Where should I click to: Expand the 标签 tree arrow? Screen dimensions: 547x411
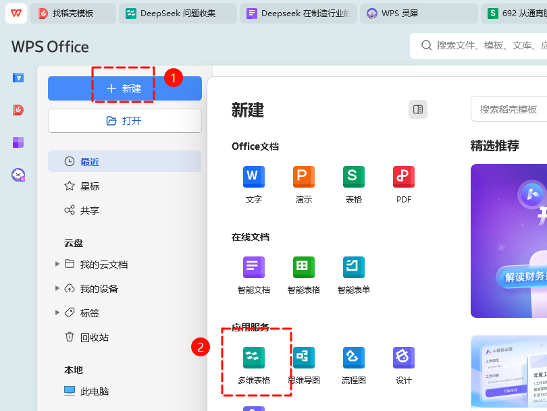(57, 312)
